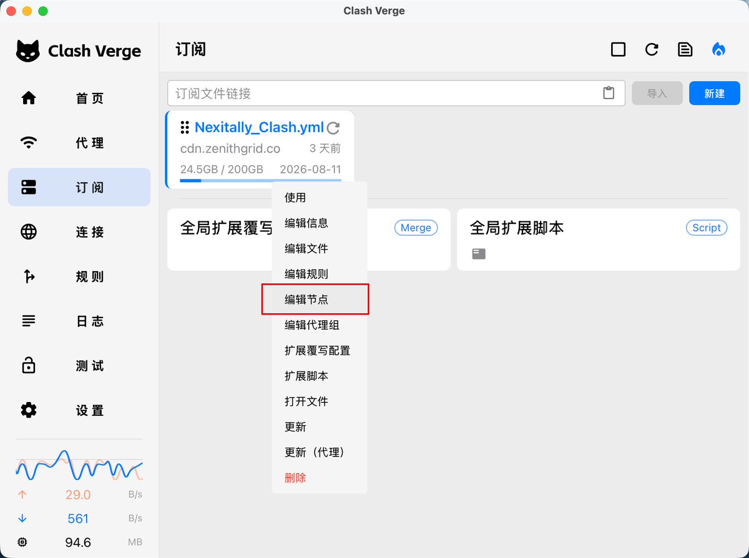Screen dimensions: 749x558
Task: Paste from clipboard icon in link field
Action: 609,93
